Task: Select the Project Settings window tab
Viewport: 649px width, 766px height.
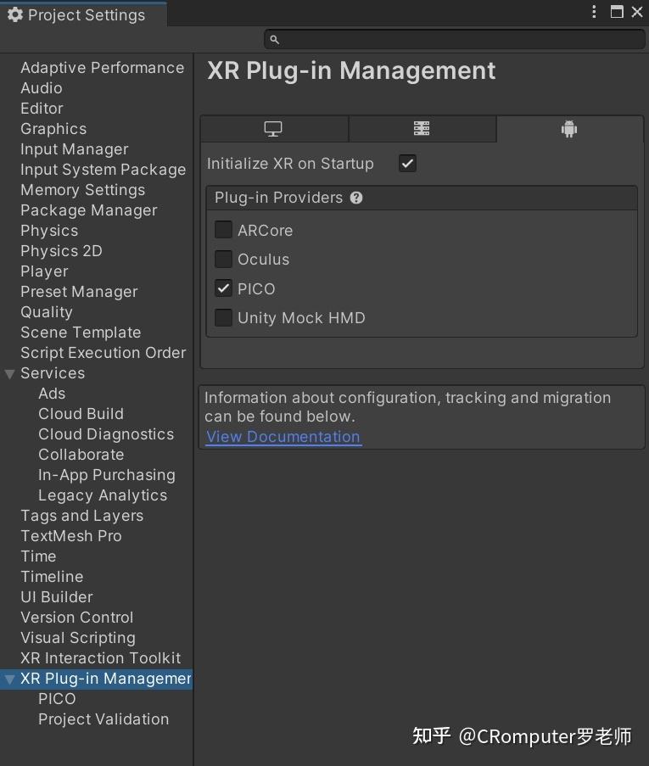Action: pos(85,15)
